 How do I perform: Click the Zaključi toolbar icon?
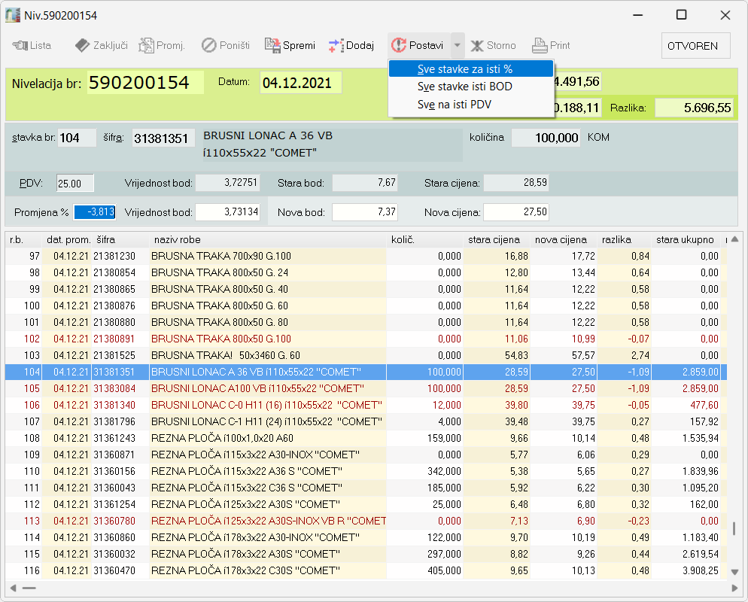click(82, 45)
